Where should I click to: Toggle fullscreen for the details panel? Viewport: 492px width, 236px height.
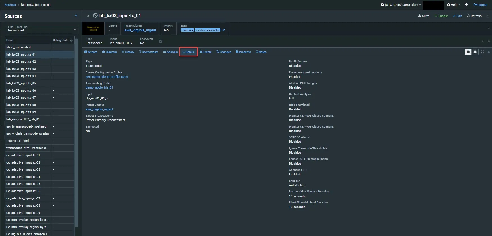(482, 52)
